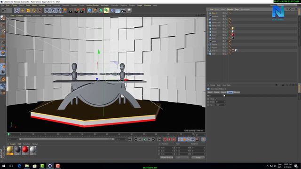Viewport: 301px width, 169px height.
Task: Click Render to Picture Viewer icon
Action: (x=77, y=10)
